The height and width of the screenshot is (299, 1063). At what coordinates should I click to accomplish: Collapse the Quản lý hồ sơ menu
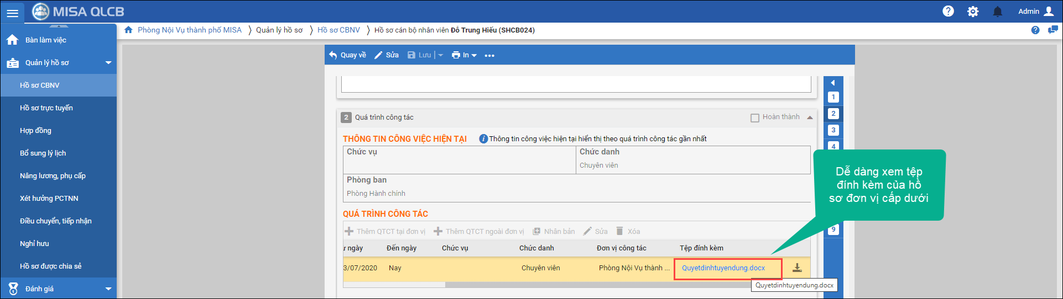(108, 63)
